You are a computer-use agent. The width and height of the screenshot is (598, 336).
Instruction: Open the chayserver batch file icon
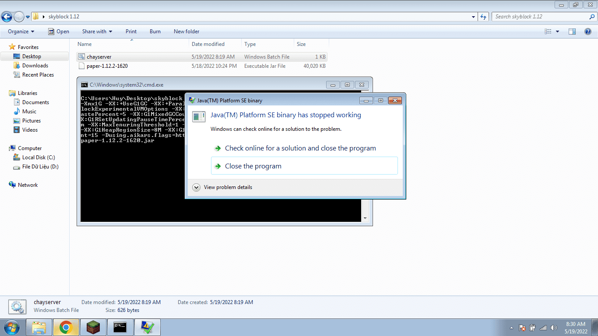[x=81, y=57]
